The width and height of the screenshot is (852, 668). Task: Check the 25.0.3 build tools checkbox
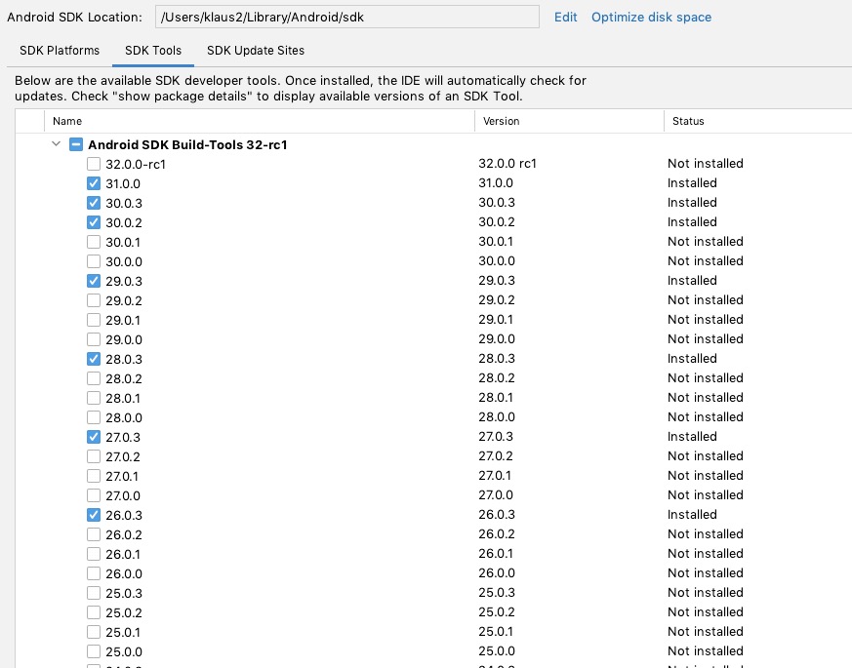click(x=94, y=593)
